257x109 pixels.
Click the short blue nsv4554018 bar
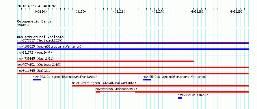(147, 80)
